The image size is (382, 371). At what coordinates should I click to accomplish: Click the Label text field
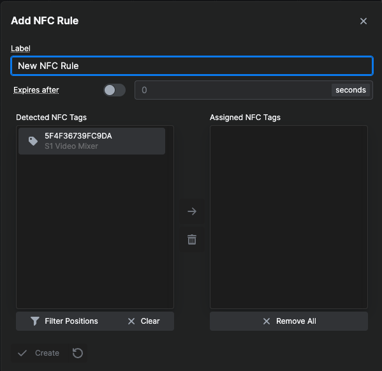[192, 66]
